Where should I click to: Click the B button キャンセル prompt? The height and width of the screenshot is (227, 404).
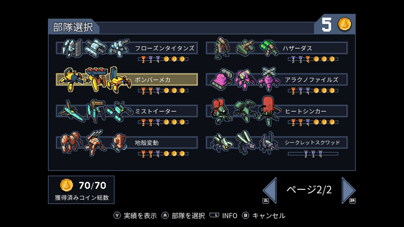click(x=264, y=216)
